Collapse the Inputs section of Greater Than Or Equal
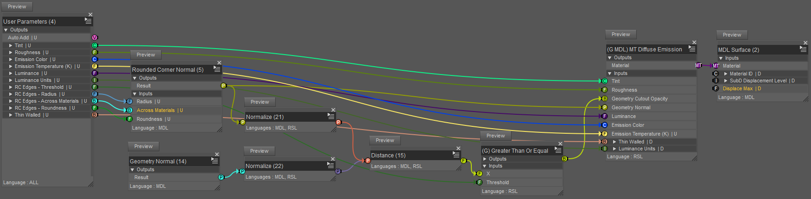811x199 pixels. [485, 166]
